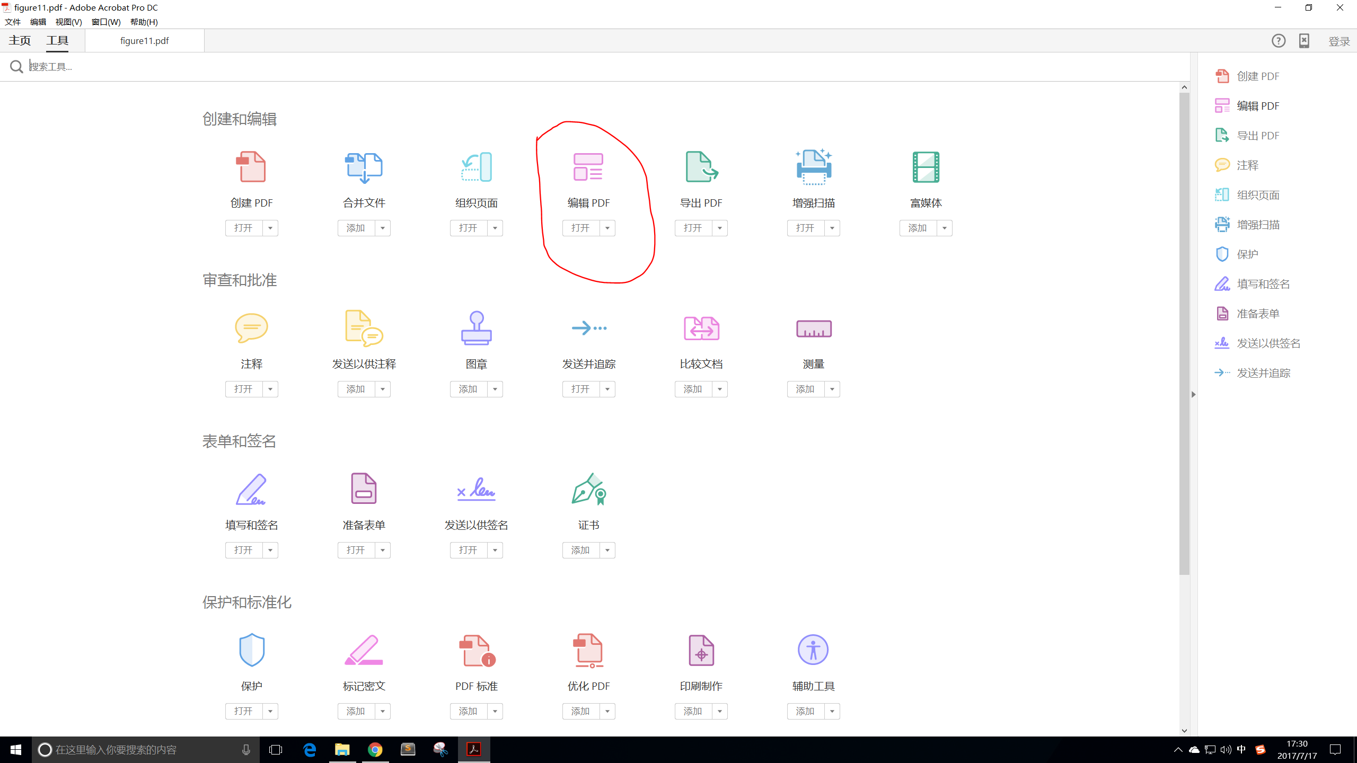Click the 编辑 PDF icon in the main grid
The height and width of the screenshot is (763, 1357).
click(x=588, y=167)
